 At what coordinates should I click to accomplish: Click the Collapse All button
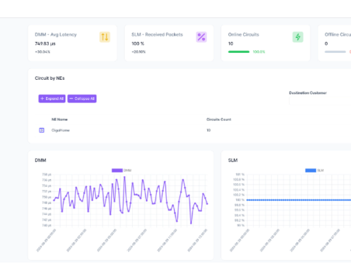pos(82,98)
